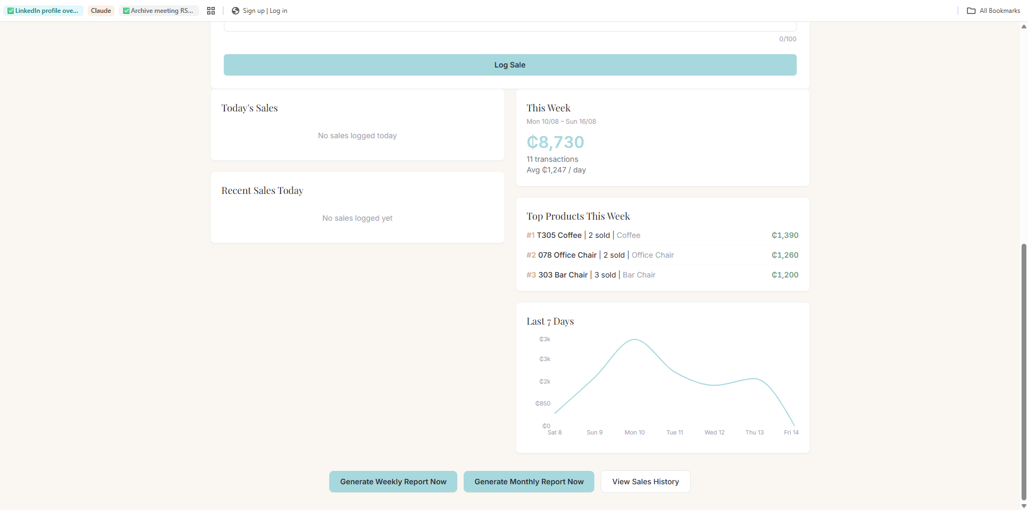
Task: Click the Fri 14 chart axis label
Action: 791,432
